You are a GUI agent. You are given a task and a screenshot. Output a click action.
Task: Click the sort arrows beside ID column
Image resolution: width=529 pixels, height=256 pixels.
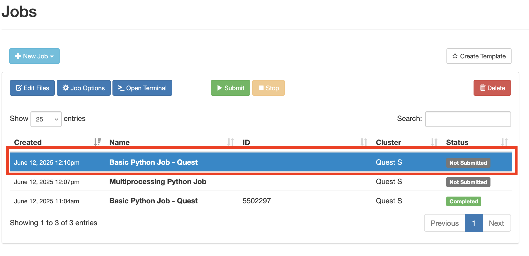tap(364, 142)
